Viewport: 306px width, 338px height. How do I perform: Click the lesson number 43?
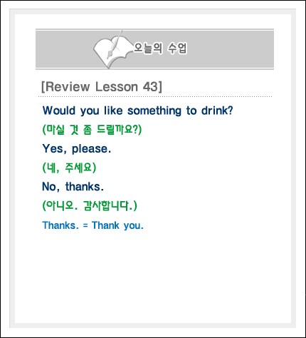click(150, 86)
